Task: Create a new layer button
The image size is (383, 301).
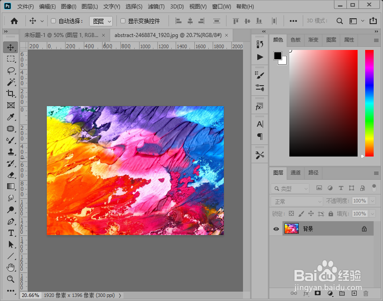Action: 354,293
